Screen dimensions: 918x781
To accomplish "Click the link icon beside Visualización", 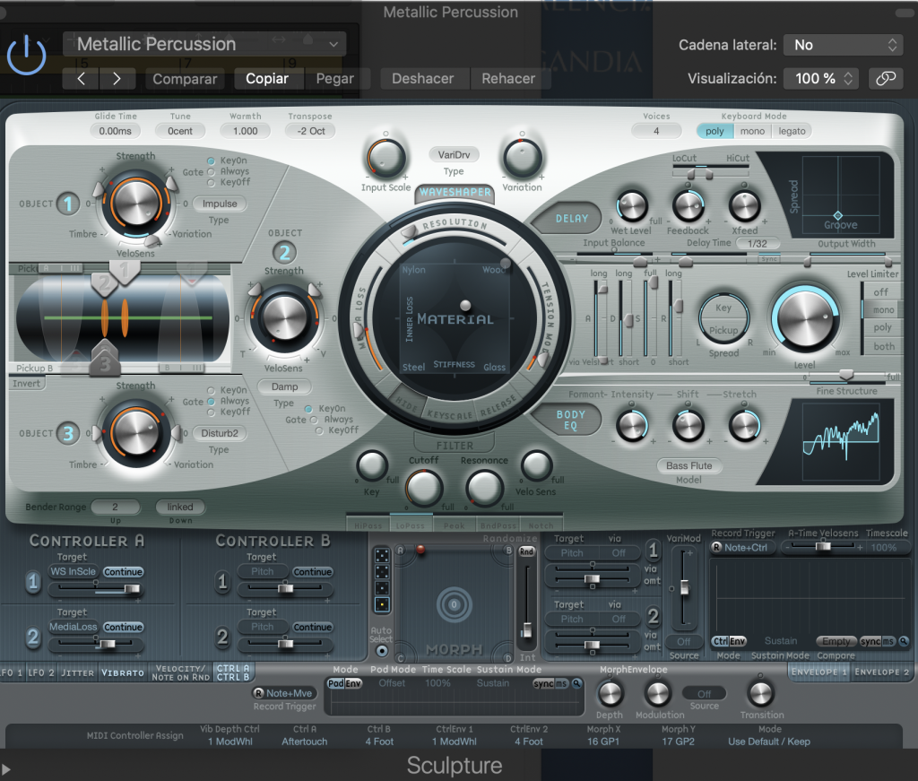I will click(886, 78).
